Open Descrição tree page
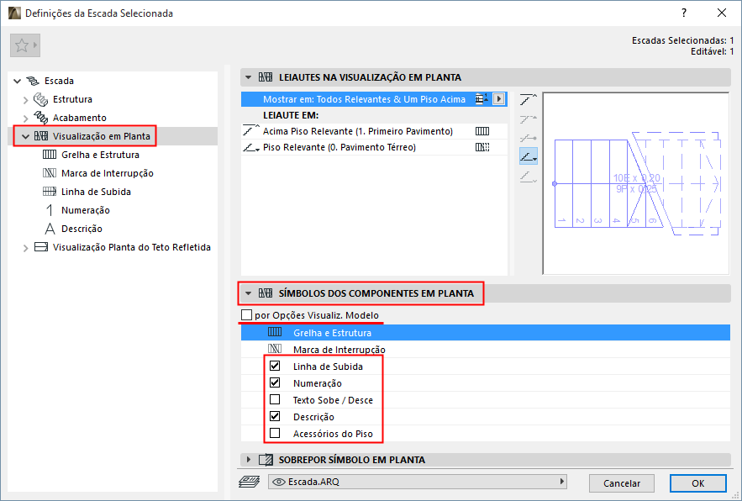The width and height of the screenshot is (742, 501). click(82, 229)
